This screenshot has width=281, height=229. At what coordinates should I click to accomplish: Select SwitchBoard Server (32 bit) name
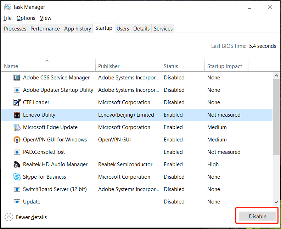coord(55,189)
